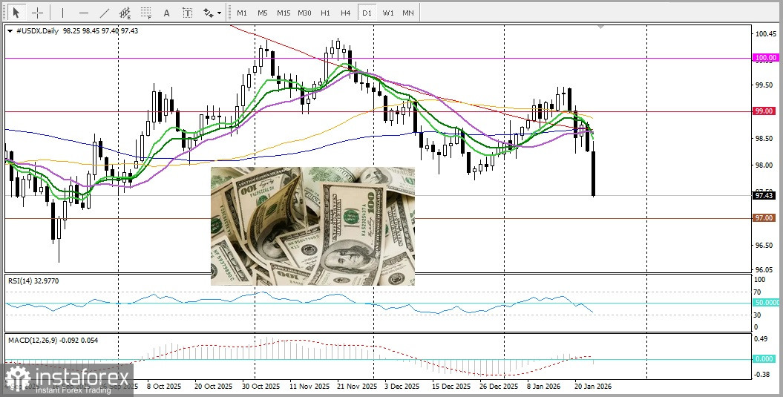Select the cursor arrow tool
The height and width of the screenshot is (397, 783).
pyautogui.click(x=16, y=13)
